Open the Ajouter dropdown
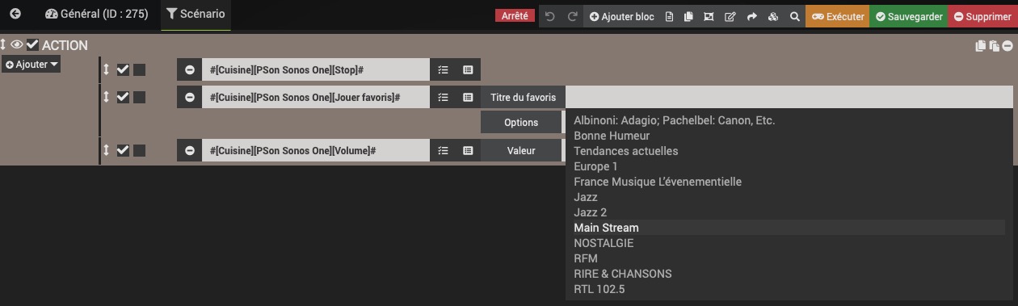Screen dimensions: 1018x306 (32, 65)
